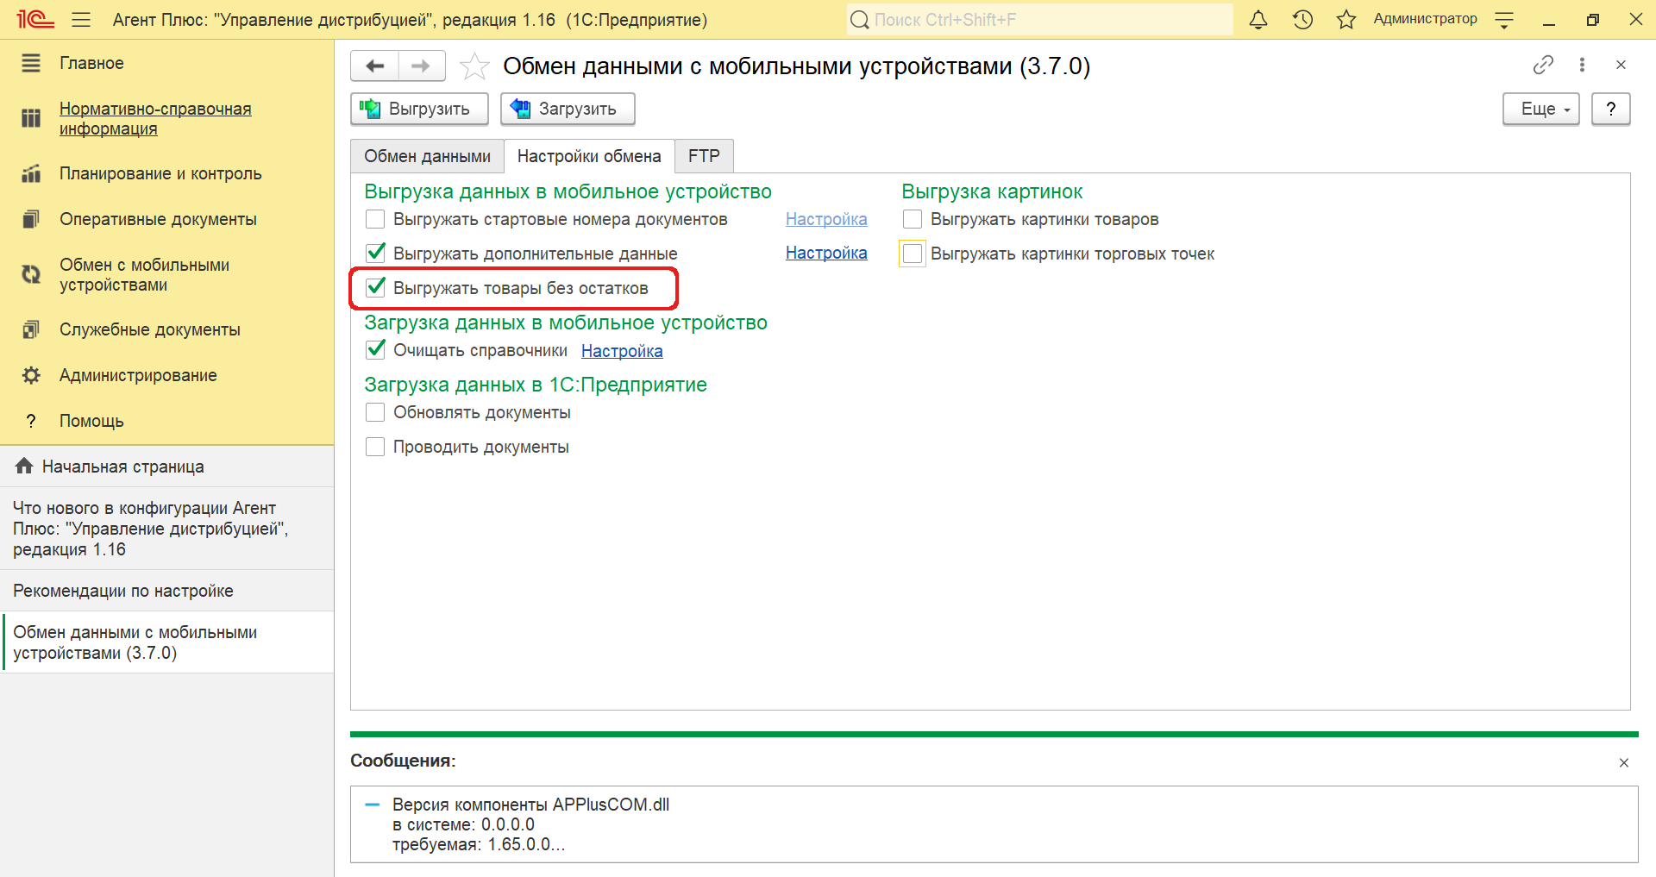Screen dimensions: 1656x877
Task: Open Настройка link for стартовые номера
Action: tap(826, 219)
